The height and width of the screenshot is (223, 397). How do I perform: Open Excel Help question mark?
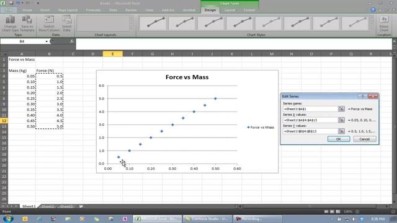[373, 10]
